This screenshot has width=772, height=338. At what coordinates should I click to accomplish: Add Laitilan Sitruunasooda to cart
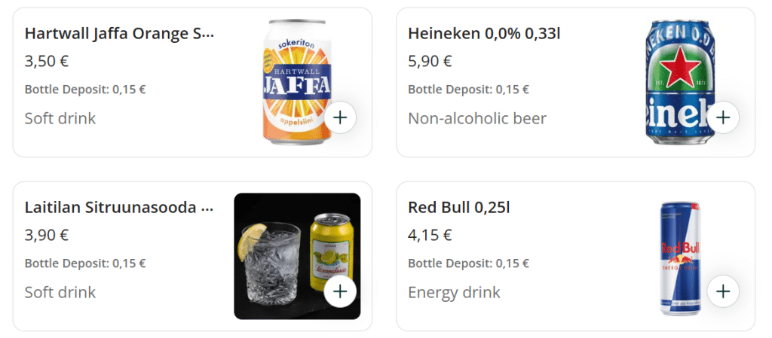point(340,291)
